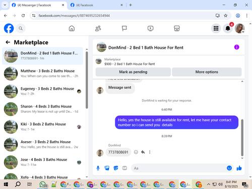Open the Notifications bell
252x189 pixels.
(x=228, y=28)
